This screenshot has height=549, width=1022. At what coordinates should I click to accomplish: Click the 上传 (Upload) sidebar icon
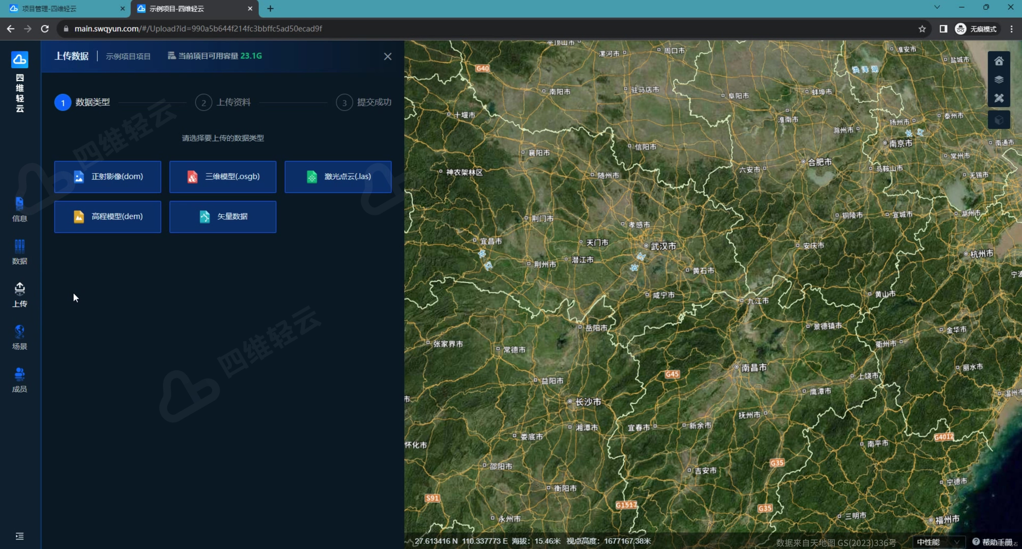click(x=19, y=295)
